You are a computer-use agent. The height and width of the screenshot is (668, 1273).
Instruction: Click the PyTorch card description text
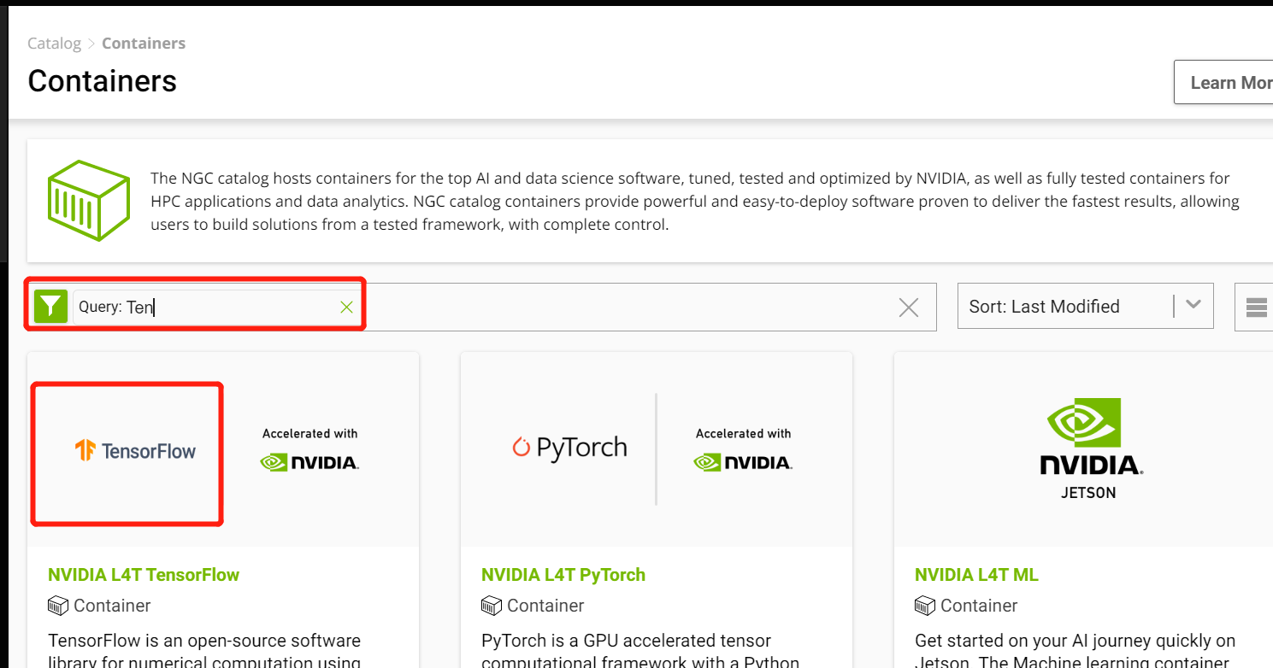click(640, 650)
